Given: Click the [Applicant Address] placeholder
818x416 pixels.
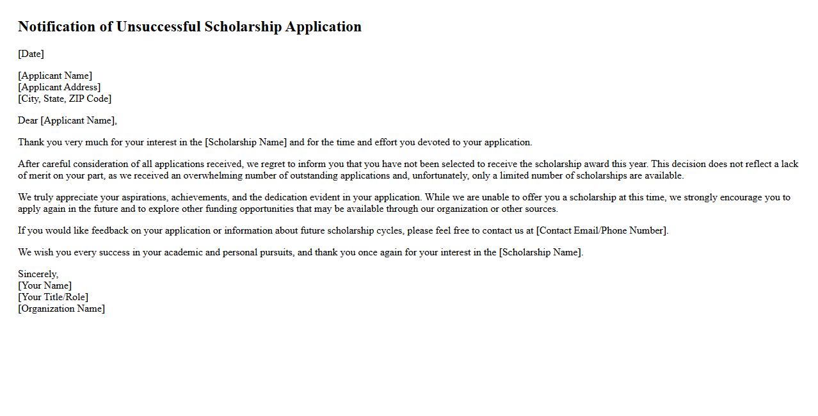Looking at the screenshot, I should point(59,87).
